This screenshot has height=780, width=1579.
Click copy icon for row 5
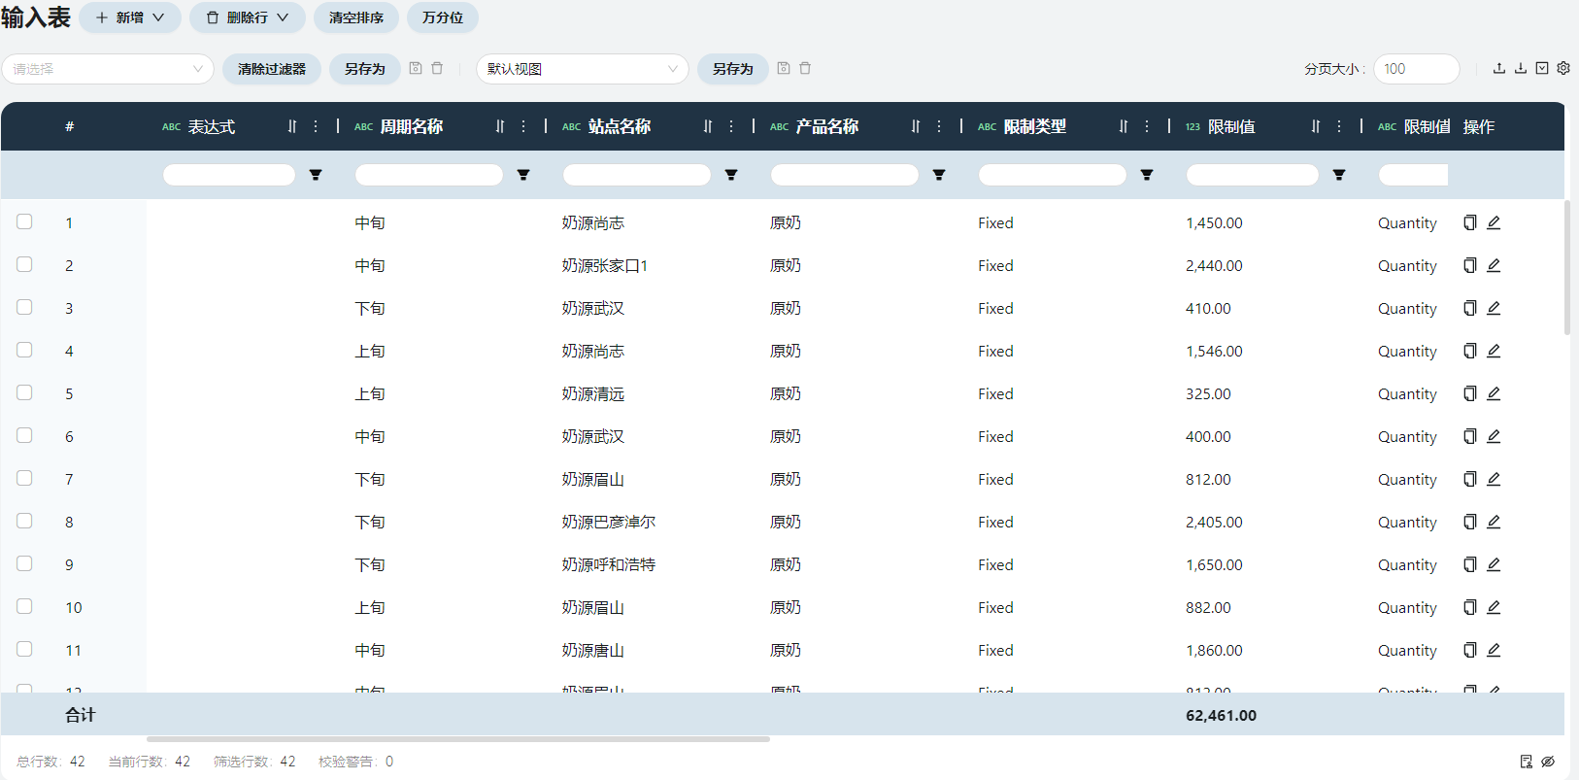pos(1470,393)
